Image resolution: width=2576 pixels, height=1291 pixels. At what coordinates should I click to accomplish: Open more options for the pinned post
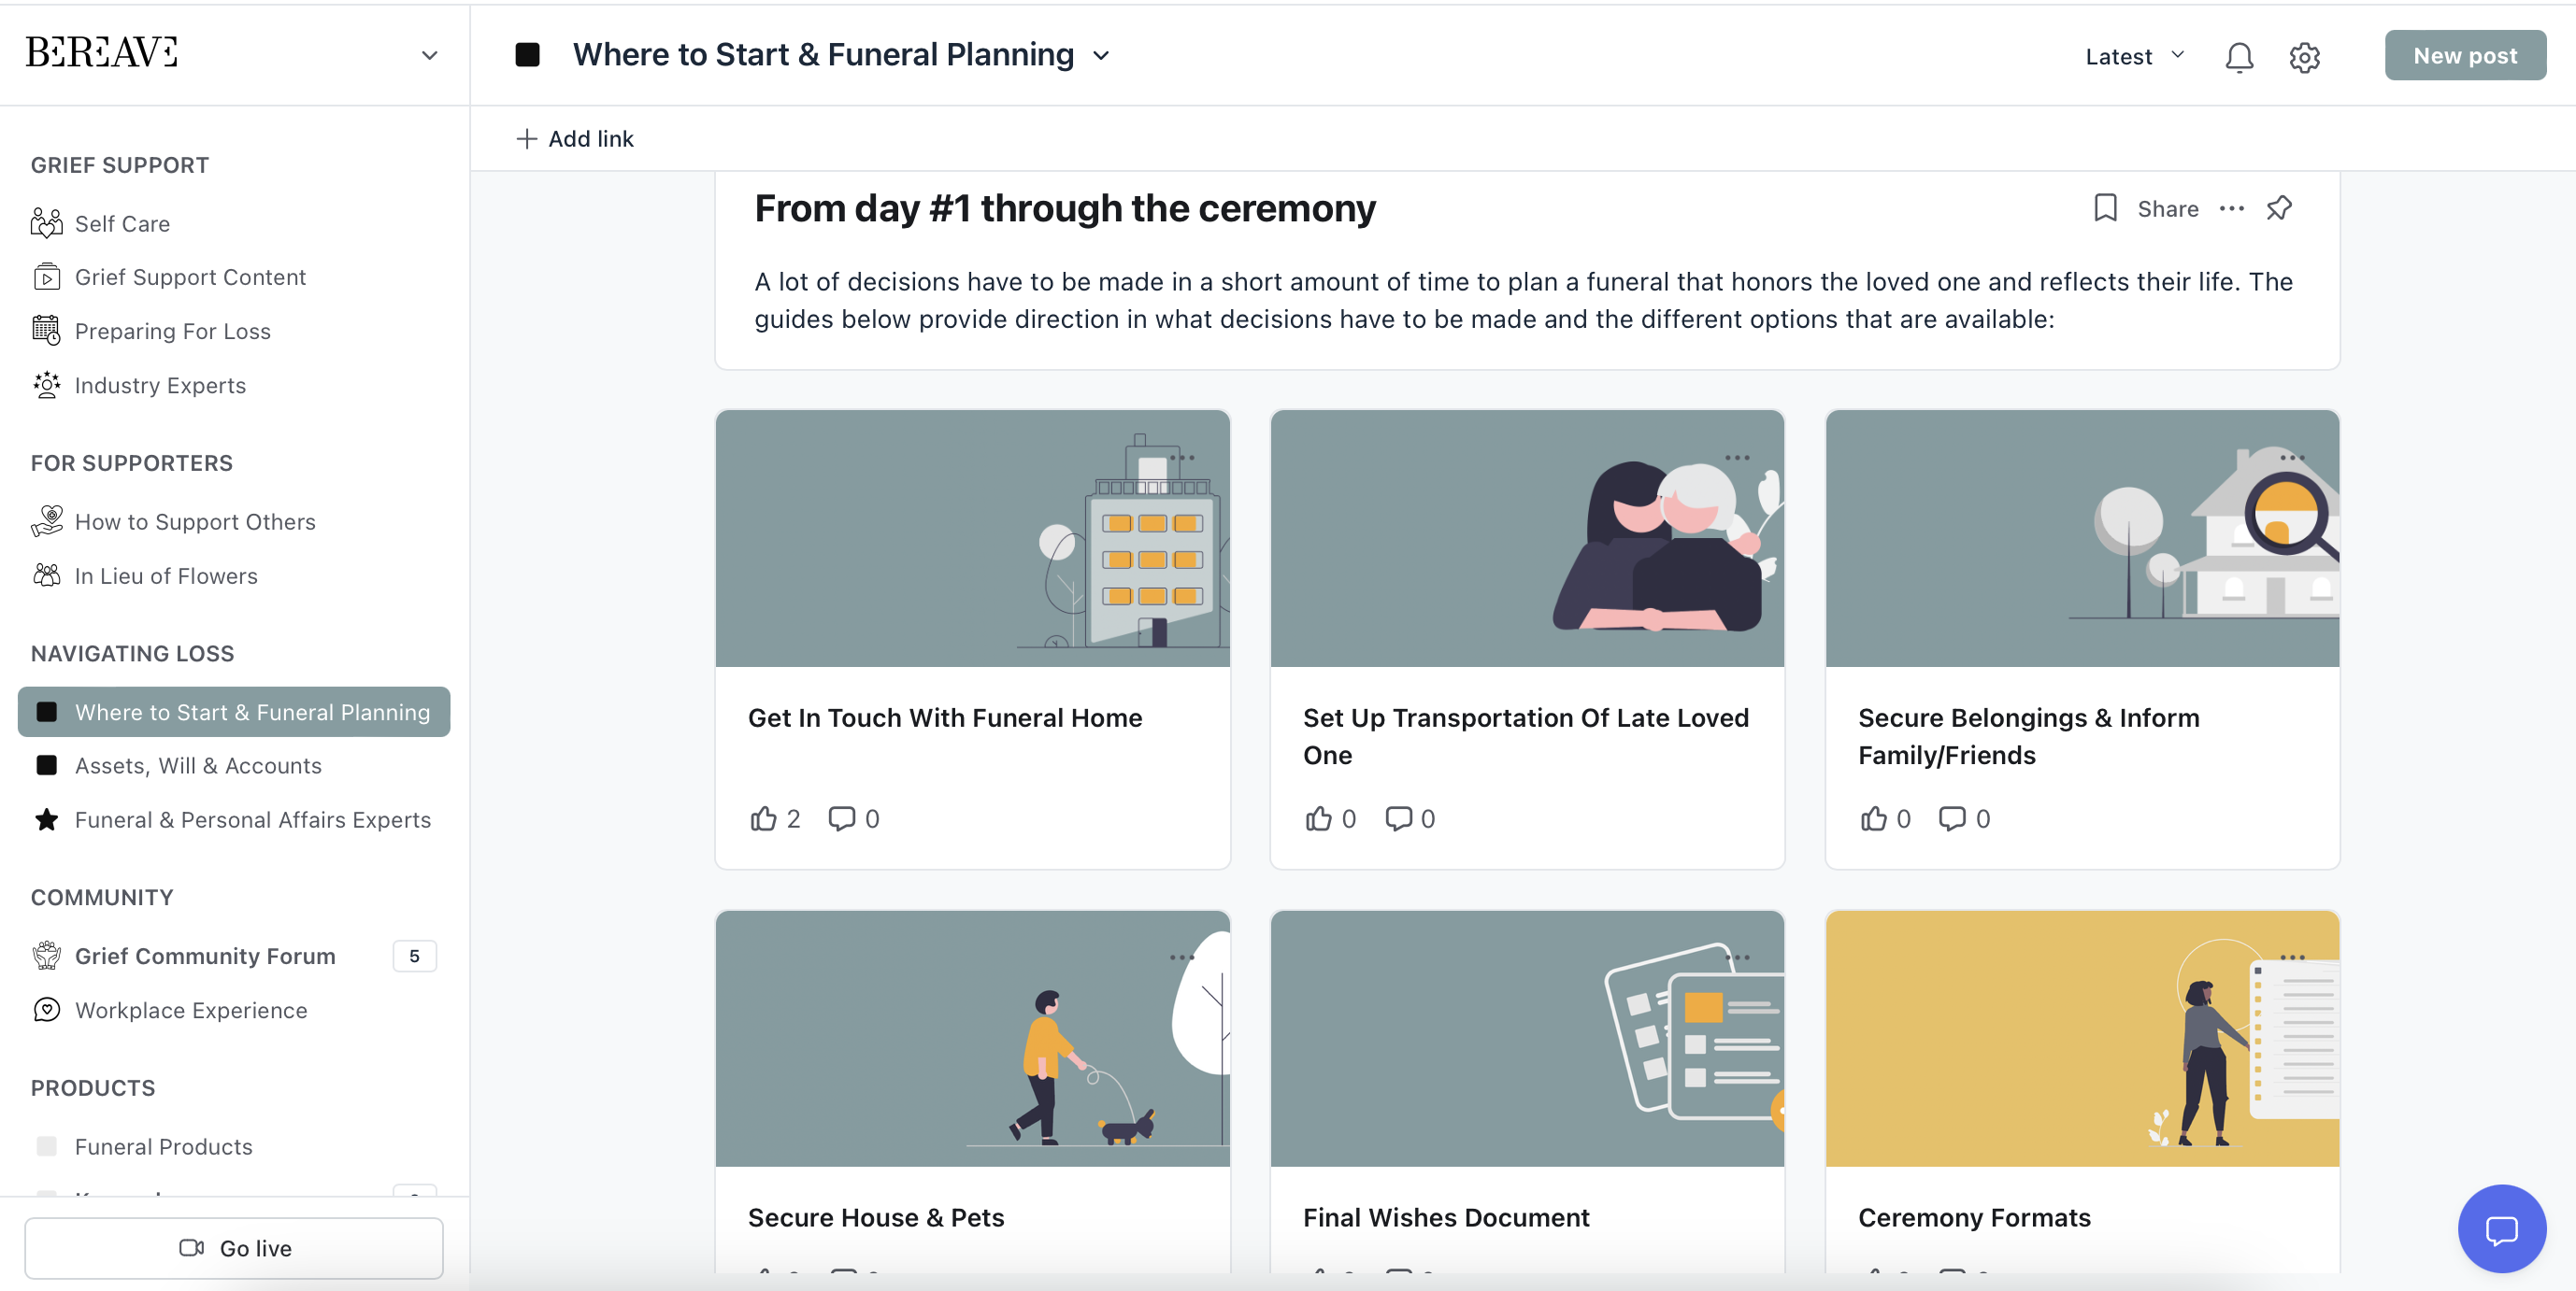(x=2231, y=207)
